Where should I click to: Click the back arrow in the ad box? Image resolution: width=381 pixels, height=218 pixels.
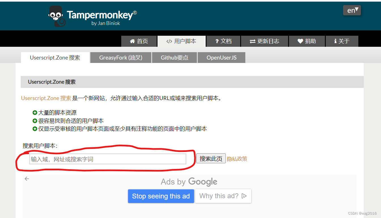[27, 179]
